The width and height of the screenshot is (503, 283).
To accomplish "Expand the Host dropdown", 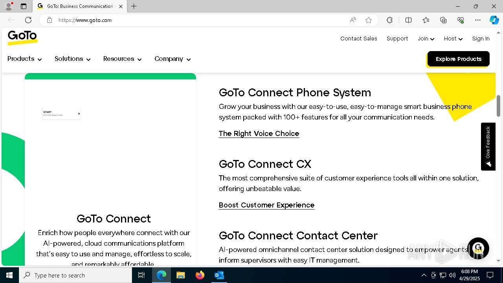I will coord(453,39).
